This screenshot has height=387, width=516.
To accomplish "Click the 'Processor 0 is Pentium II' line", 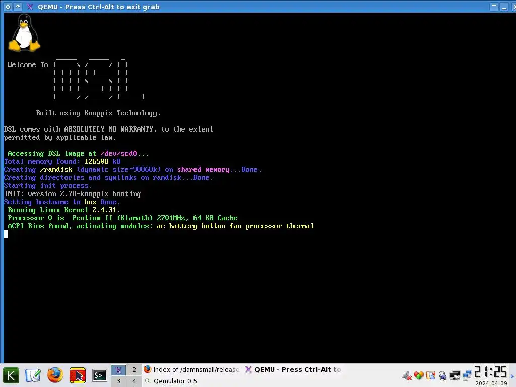I will (x=123, y=218).
